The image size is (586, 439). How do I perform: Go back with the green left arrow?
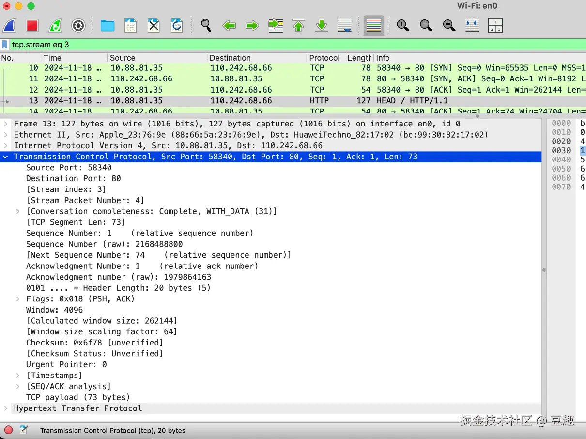tap(229, 26)
